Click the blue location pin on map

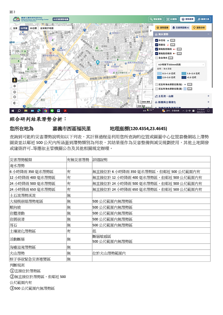(98, 62)
